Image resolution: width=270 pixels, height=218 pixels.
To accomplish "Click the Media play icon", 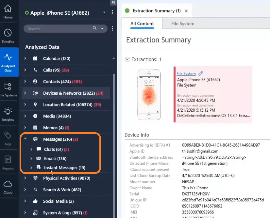I will click(35, 116).
